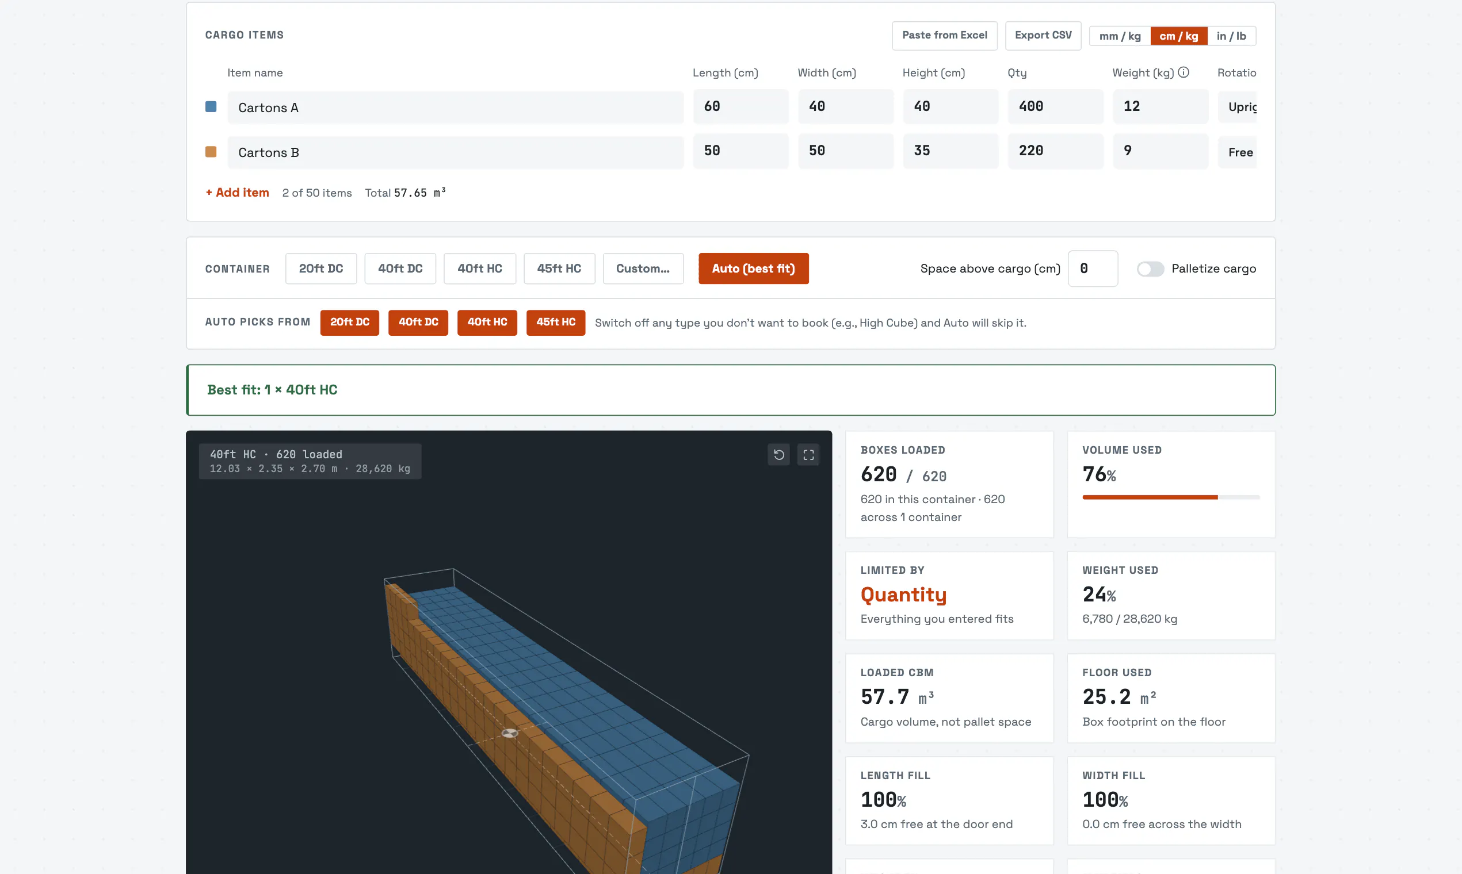Select Auto (best fit) container mode
Screen dimensions: 1462x874
[754, 269]
